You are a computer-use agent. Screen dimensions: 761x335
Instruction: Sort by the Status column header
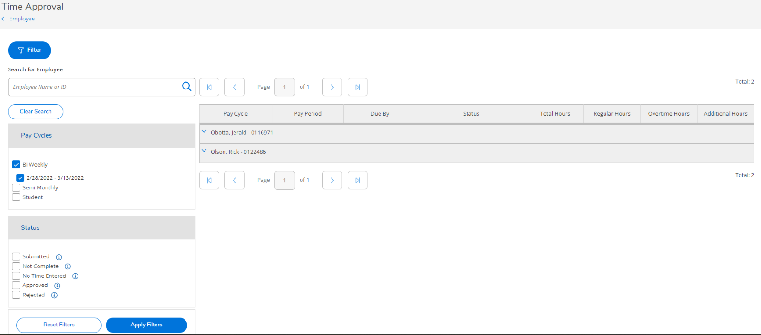(471, 114)
